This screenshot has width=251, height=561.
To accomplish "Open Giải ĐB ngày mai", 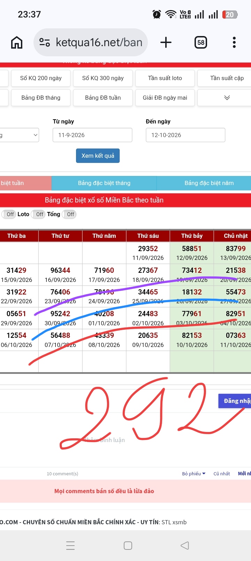I will coord(165,98).
